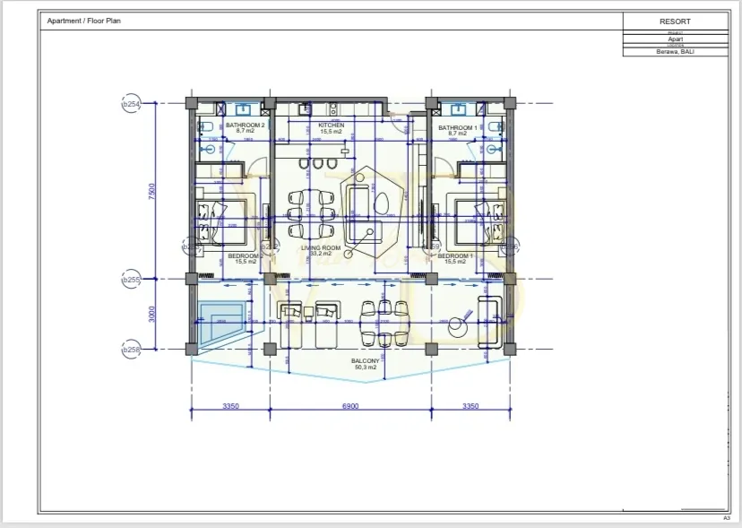The width and height of the screenshot is (742, 528).
Task: Click the BATHROOM 2 room label
Action: coord(245,128)
